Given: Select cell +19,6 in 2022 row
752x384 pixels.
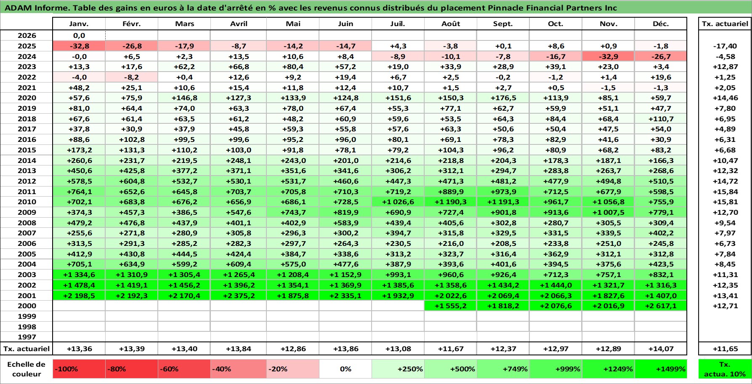Looking at the screenshot, I should click(661, 77).
